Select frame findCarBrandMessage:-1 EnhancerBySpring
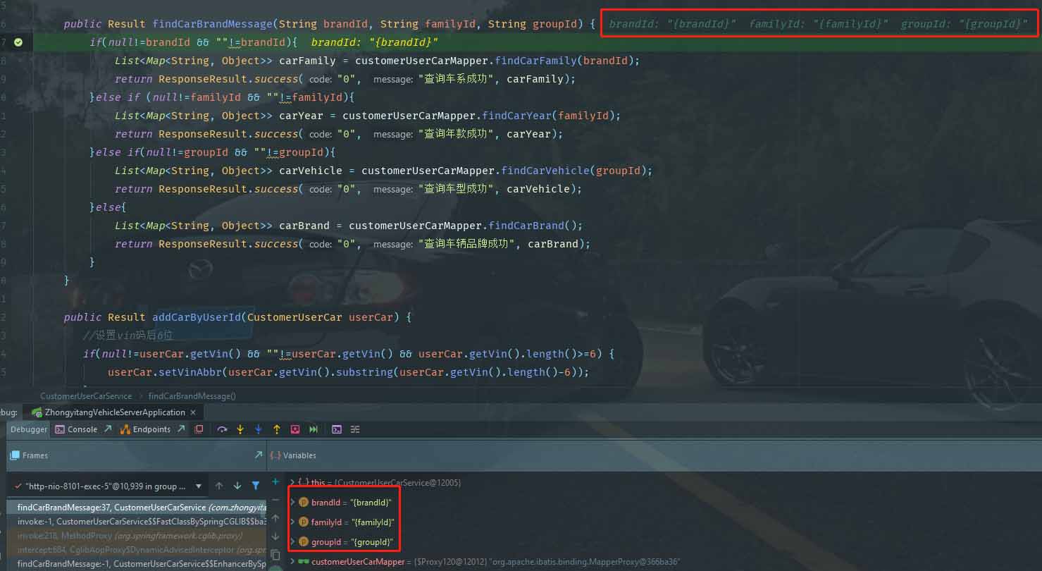1042x571 pixels. 137,564
